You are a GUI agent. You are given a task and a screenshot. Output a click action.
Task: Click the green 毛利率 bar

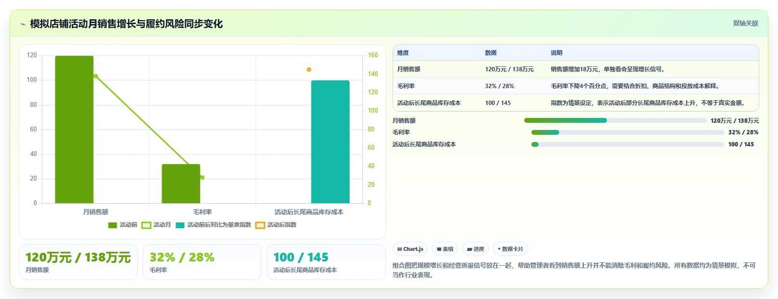(181, 183)
